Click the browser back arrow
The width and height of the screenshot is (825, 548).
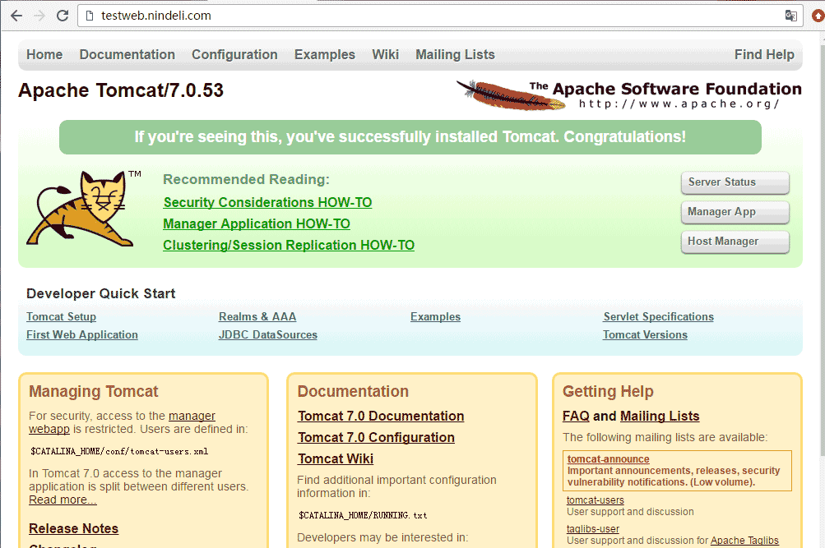click(x=16, y=16)
